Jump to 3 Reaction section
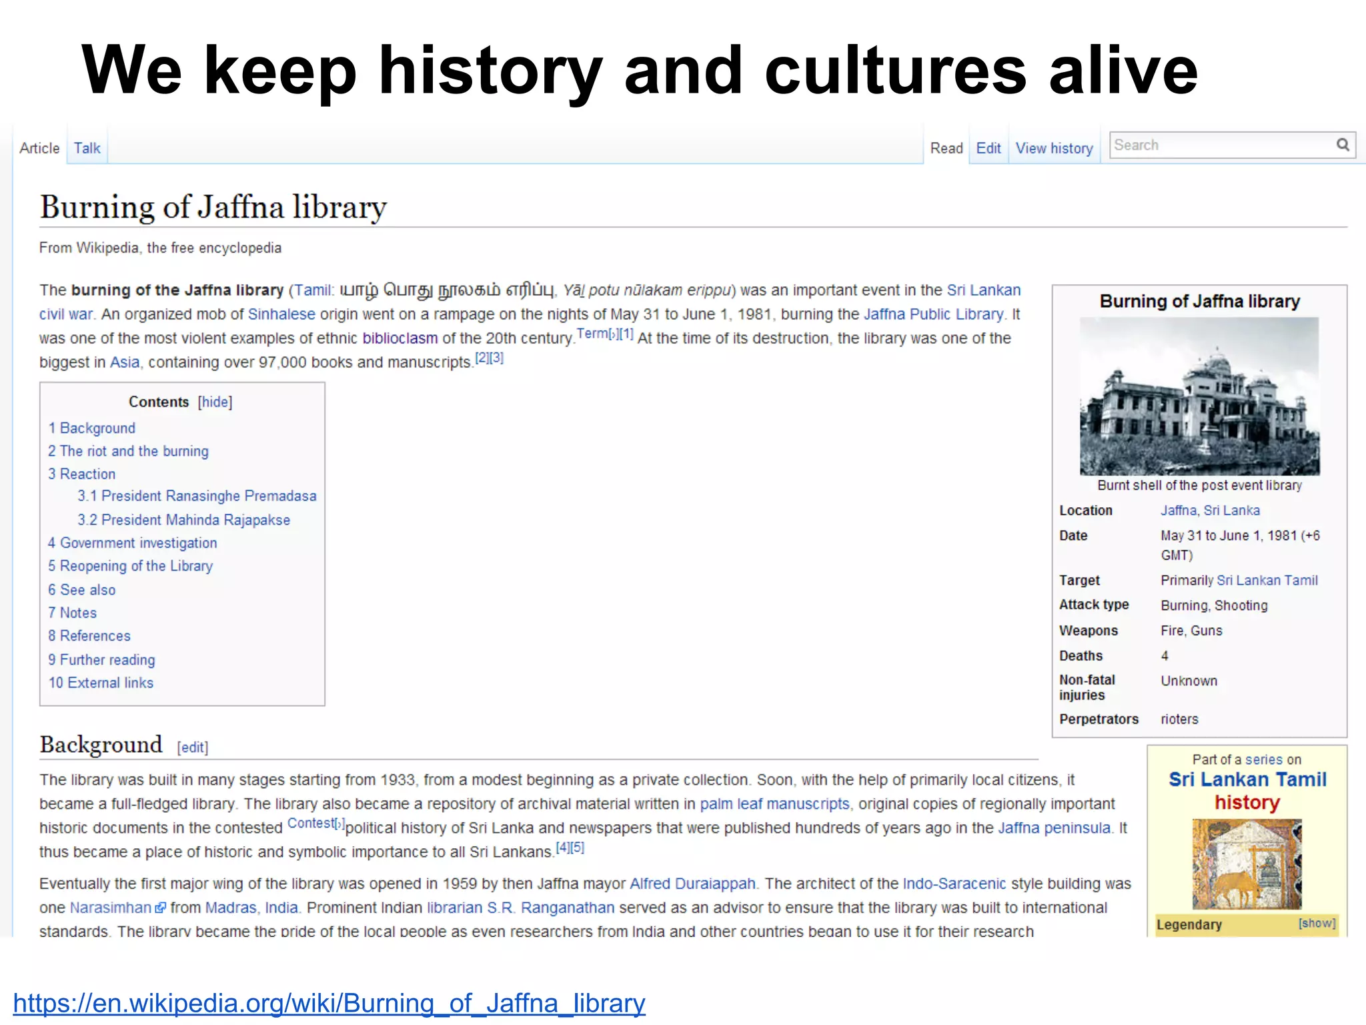The height and width of the screenshot is (1025, 1366). [x=81, y=474]
